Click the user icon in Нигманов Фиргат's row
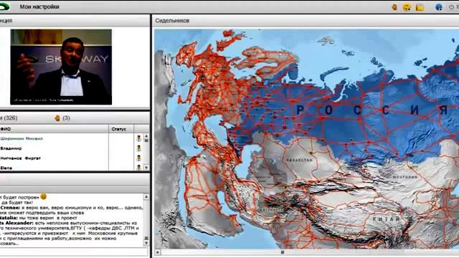The width and height of the screenshot is (459, 258). [138, 158]
